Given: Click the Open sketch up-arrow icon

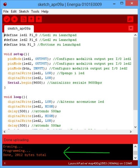Looking at the screenshot, I should tap(31, 19).
